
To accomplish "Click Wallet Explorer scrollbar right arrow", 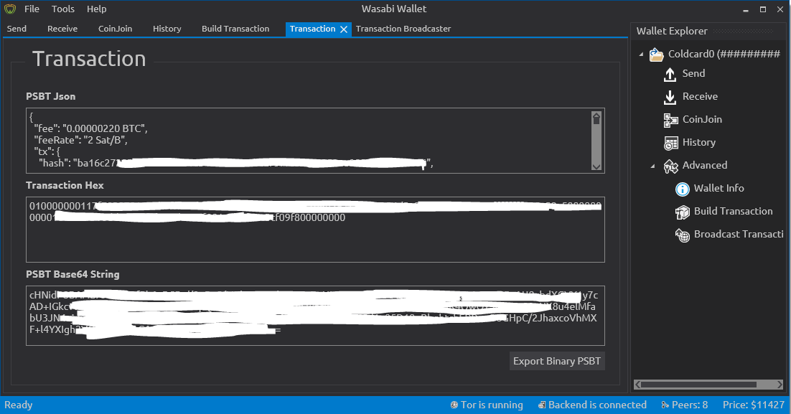I will coord(780,385).
